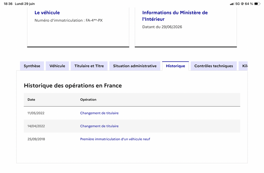Open the partially hidden Kilométrage tab
264x173 pixels.
(243, 66)
